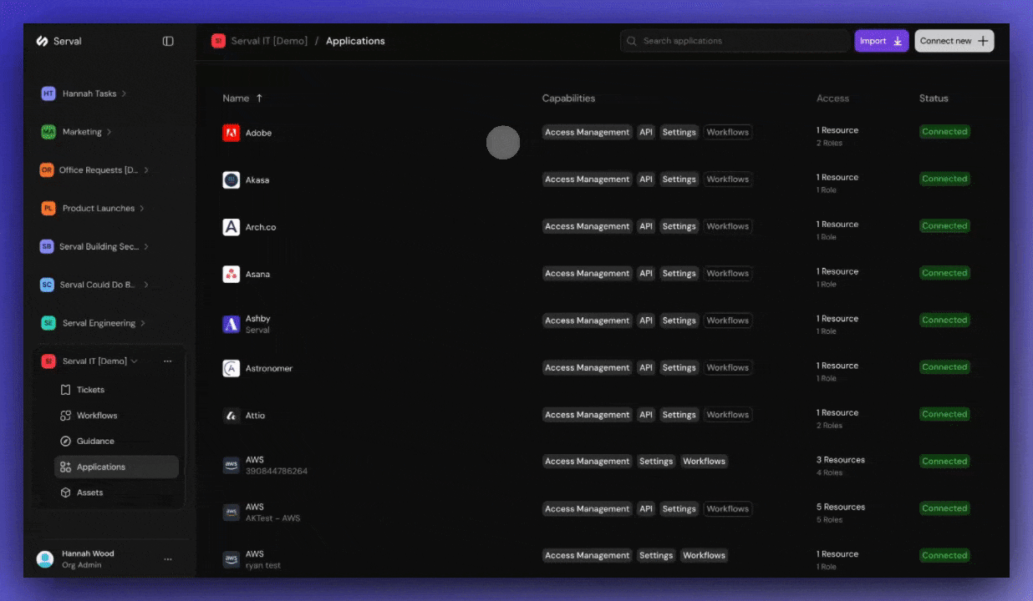Toggle the API capability pill for Arch.co
Viewport: 1033px width, 601px height.
[645, 225]
